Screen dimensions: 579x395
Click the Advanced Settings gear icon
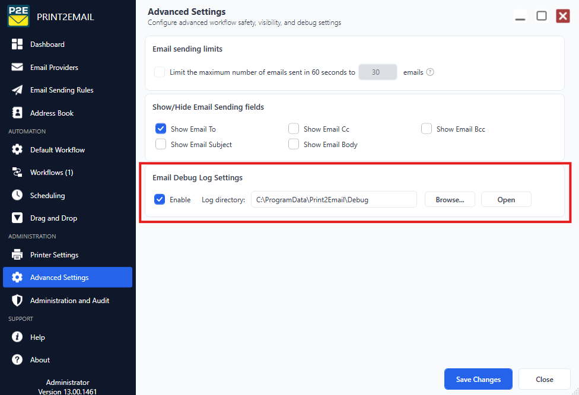pyautogui.click(x=17, y=277)
